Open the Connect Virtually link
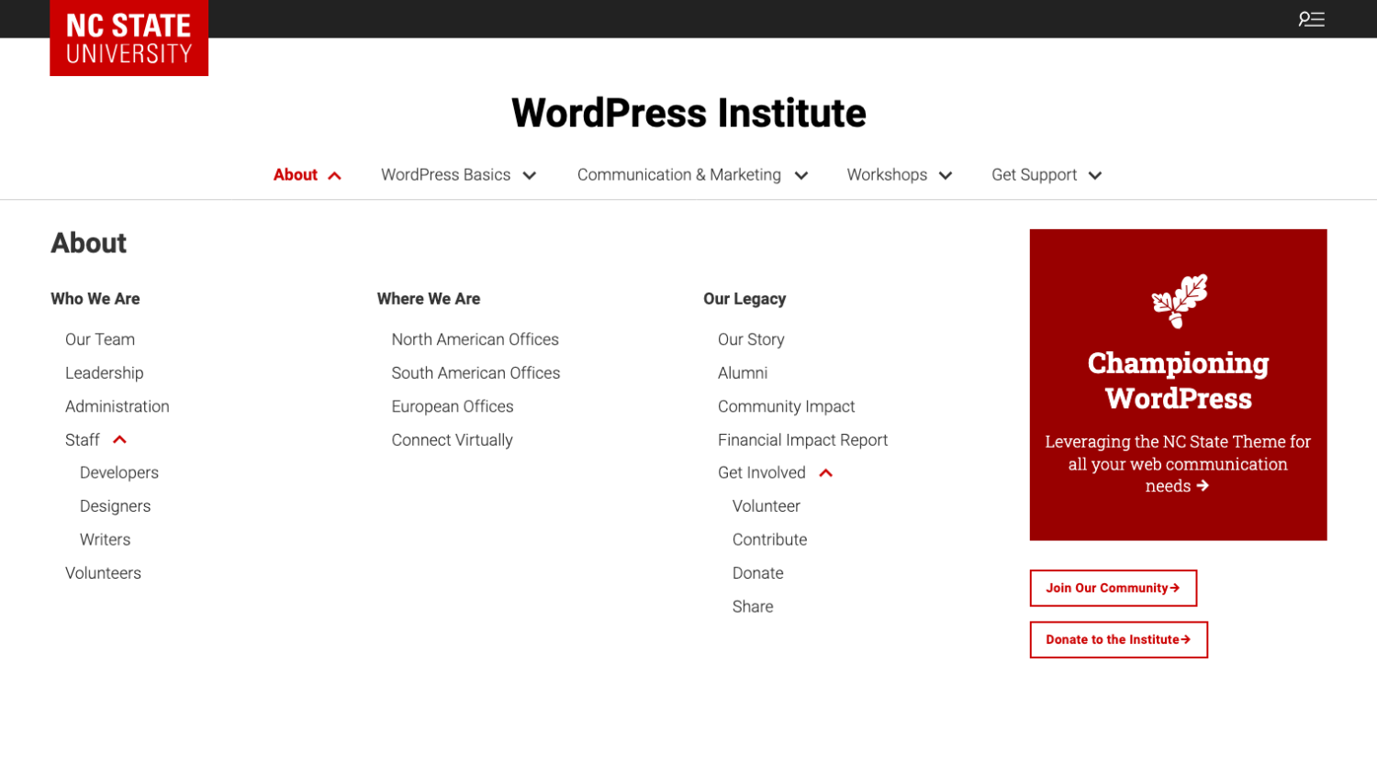This screenshot has height=774, width=1377. click(x=452, y=440)
